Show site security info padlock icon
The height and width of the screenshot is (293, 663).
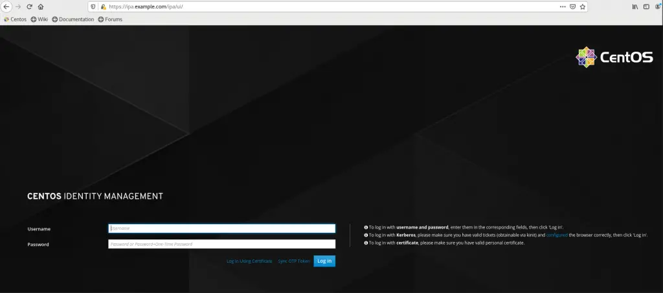[x=103, y=6]
